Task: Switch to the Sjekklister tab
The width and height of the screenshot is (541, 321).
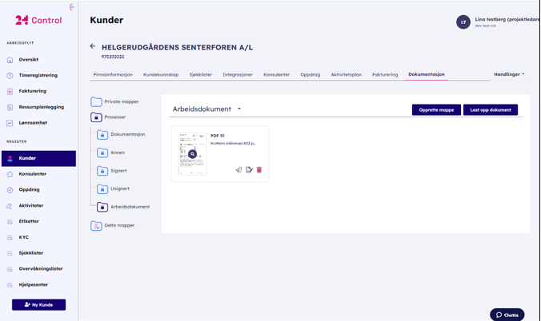Action: pyautogui.click(x=200, y=75)
